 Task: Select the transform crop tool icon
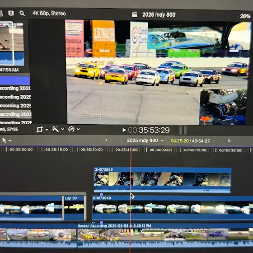pyautogui.click(x=40, y=129)
